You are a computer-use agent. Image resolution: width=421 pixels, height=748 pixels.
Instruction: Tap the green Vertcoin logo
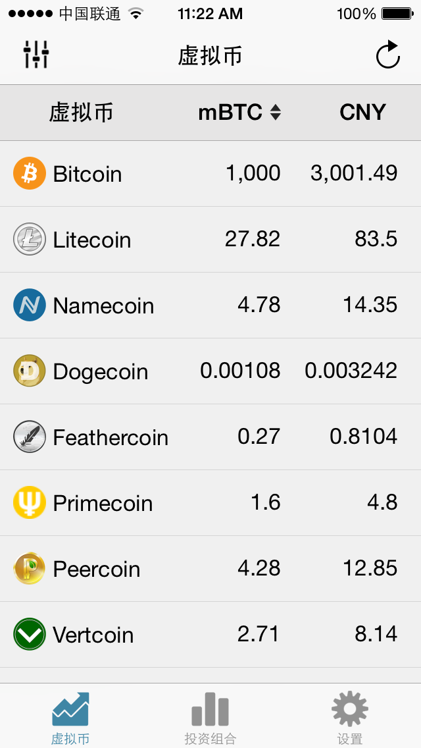pyautogui.click(x=30, y=634)
